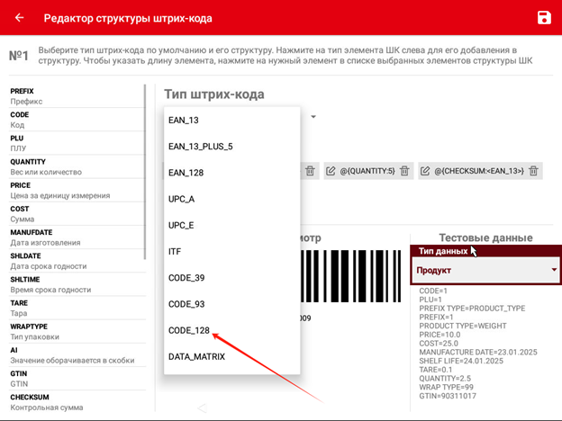
Task: Edit the CHECKSUM EAN_13 element
Action: coord(425,171)
